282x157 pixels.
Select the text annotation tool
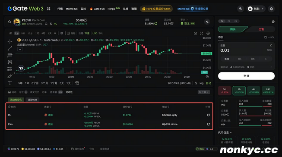pyautogui.click(x=10, y=83)
